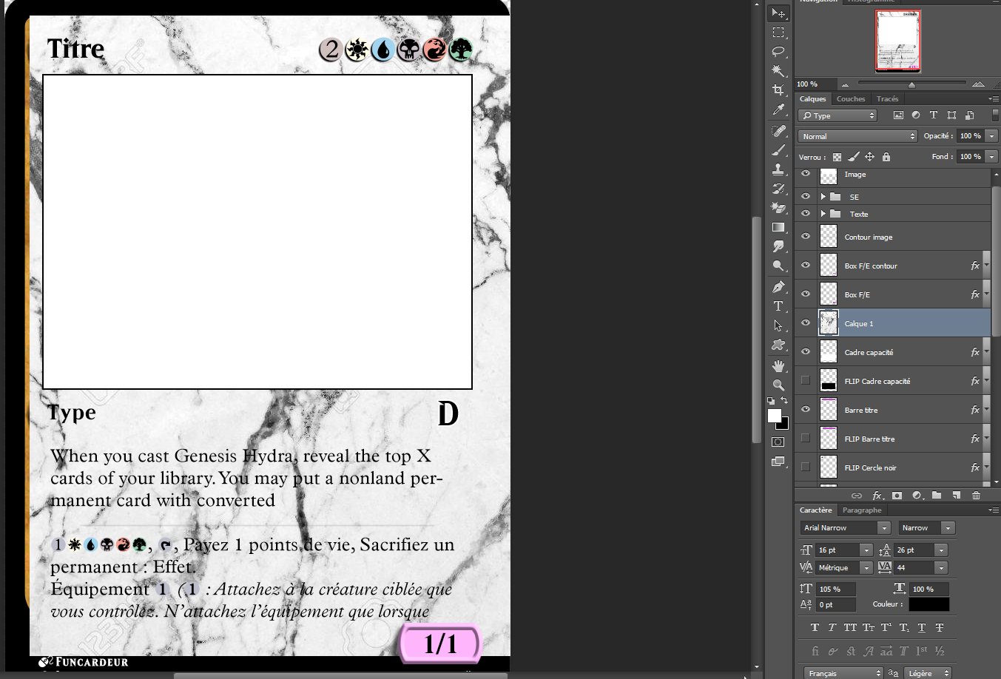Hide the SE layer group
Viewport: 1001px width, 679px height.
tap(806, 197)
